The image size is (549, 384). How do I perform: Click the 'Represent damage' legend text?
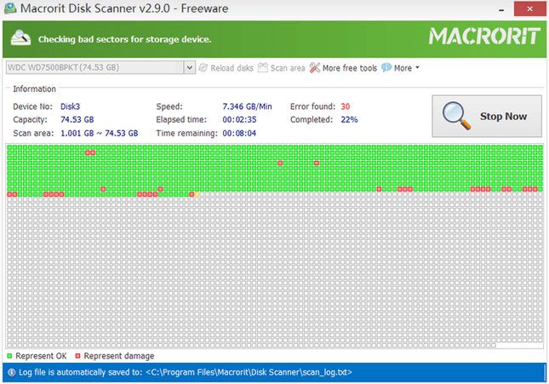point(118,356)
